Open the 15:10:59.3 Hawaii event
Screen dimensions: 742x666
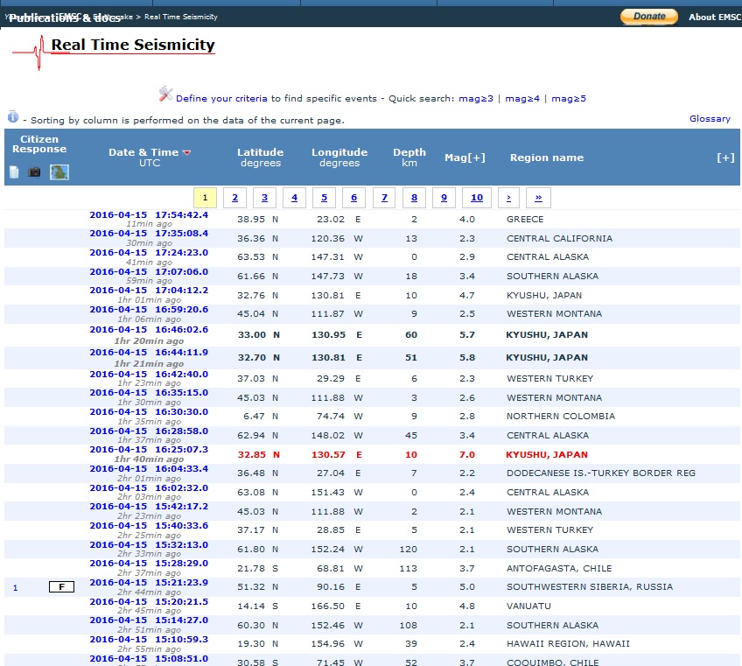149,640
